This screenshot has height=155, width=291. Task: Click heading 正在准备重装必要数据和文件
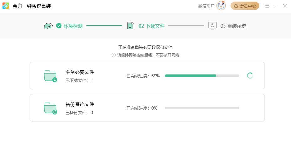click(x=145, y=47)
